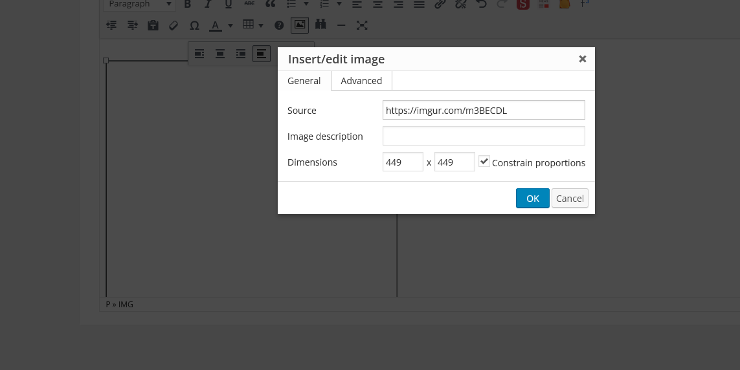
Task: Select the General tab
Action: click(304, 81)
